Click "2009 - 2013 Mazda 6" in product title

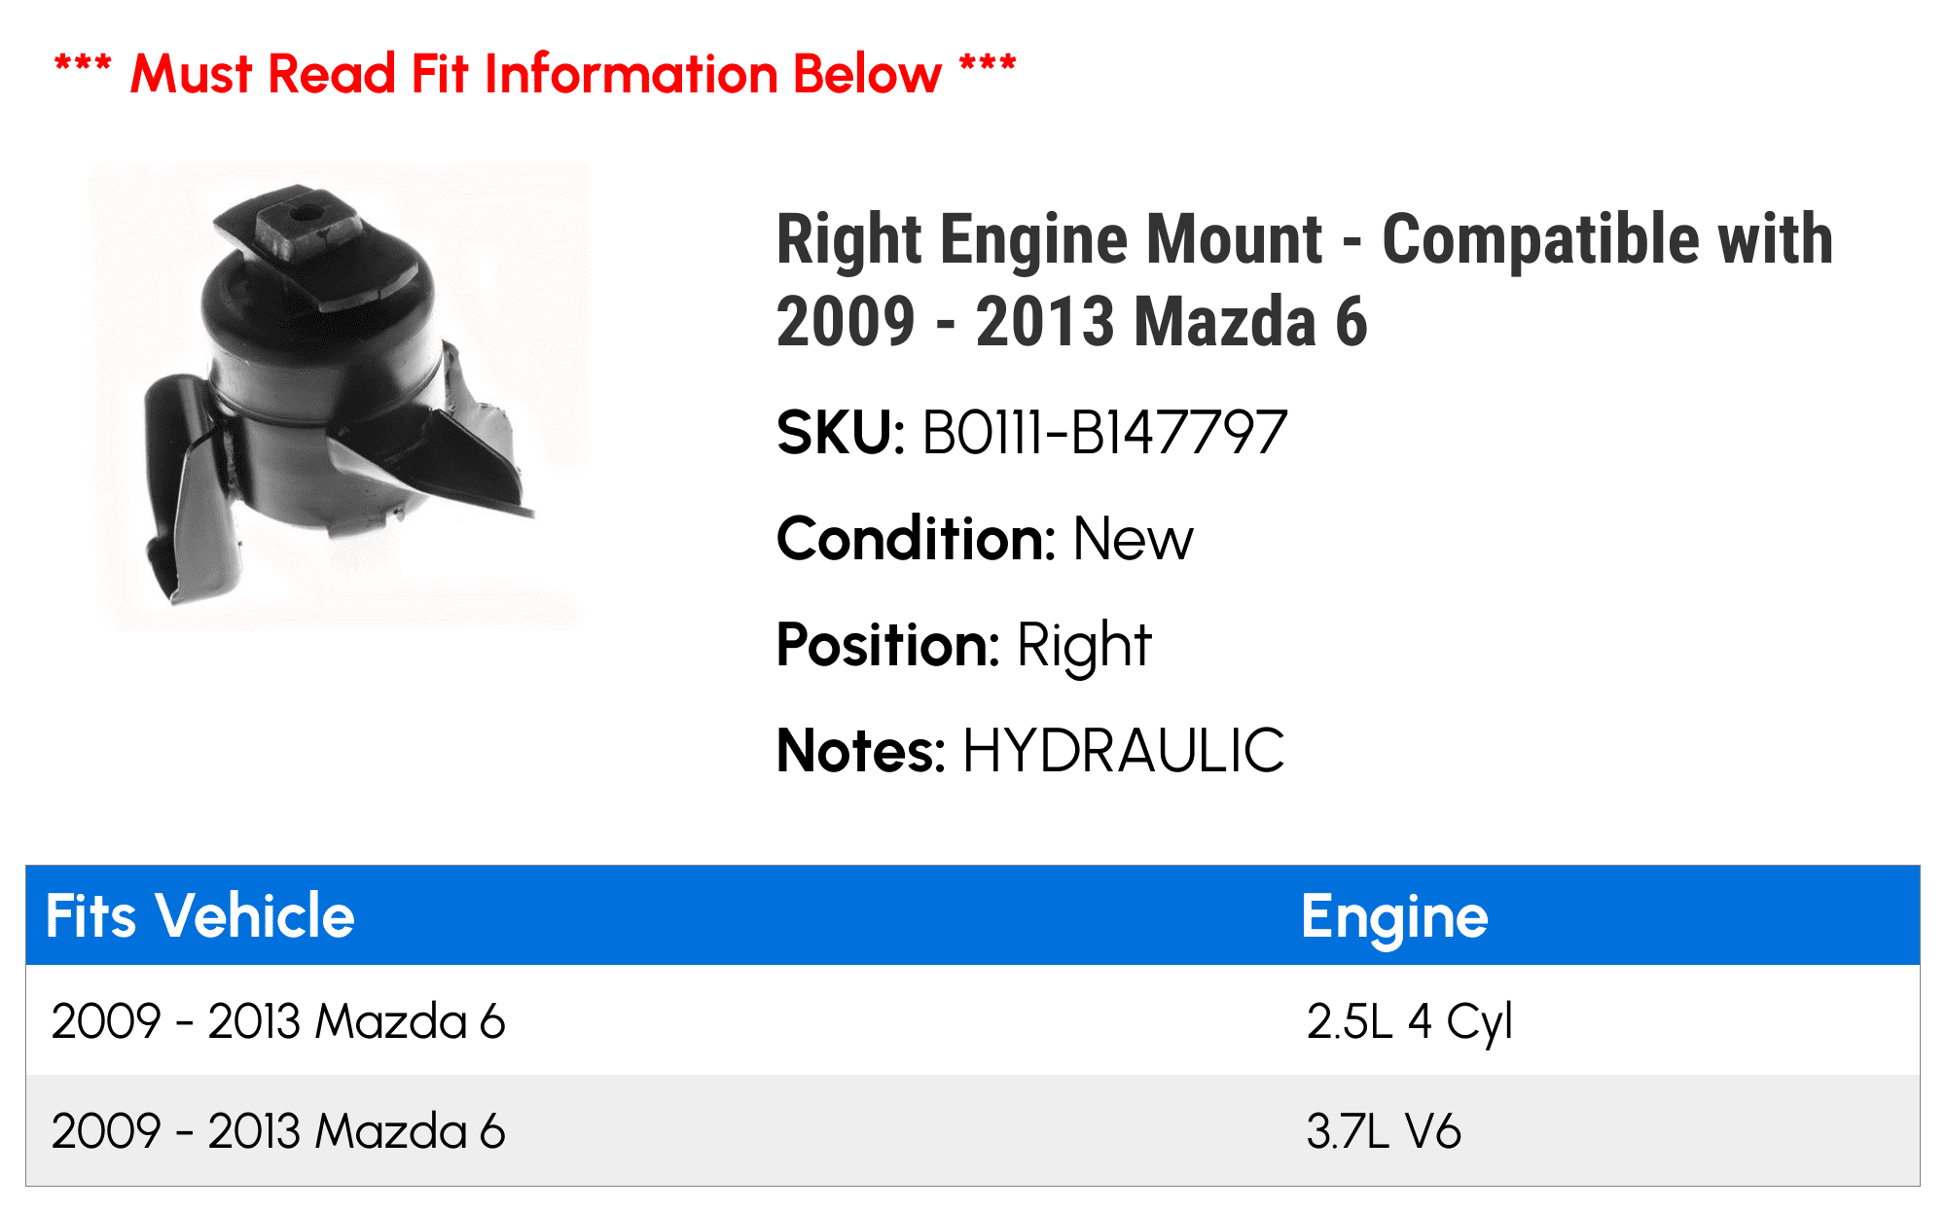tap(1071, 322)
